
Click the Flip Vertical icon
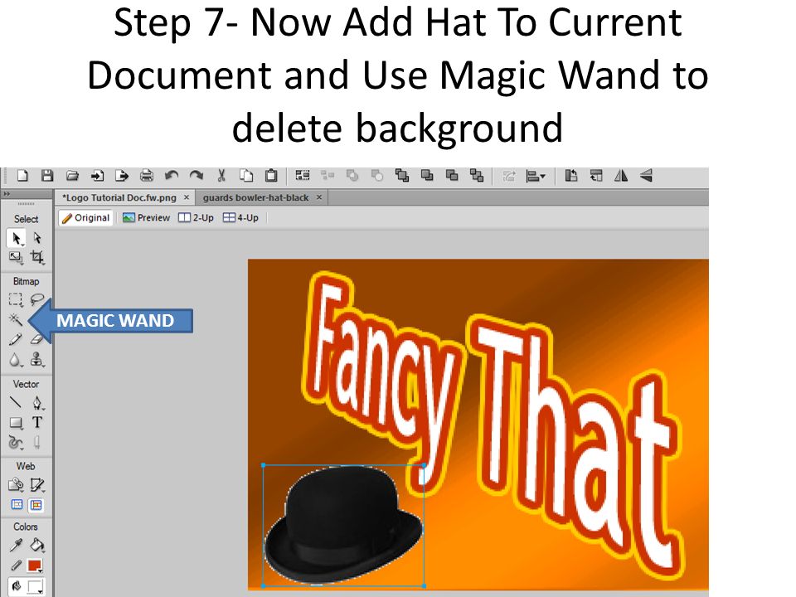pos(646,176)
